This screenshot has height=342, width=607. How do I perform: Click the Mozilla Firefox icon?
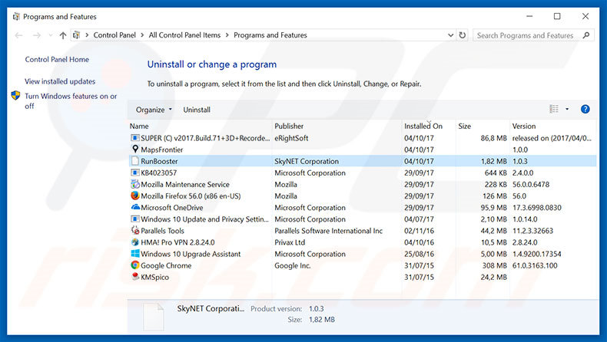tap(135, 196)
